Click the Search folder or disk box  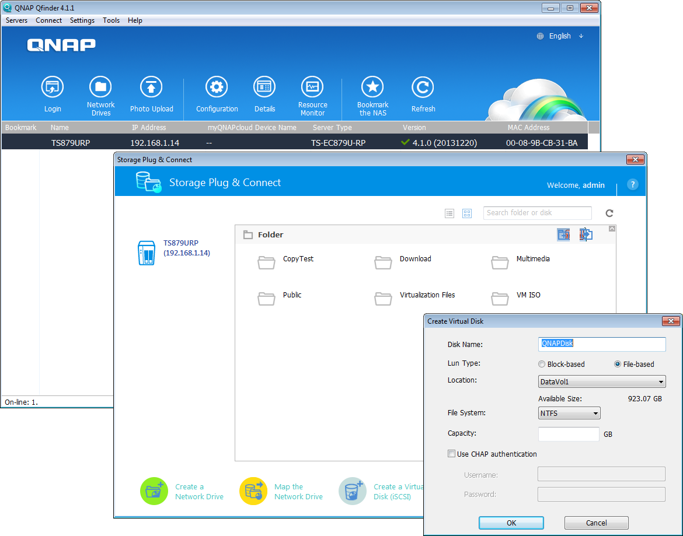point(537,213)
